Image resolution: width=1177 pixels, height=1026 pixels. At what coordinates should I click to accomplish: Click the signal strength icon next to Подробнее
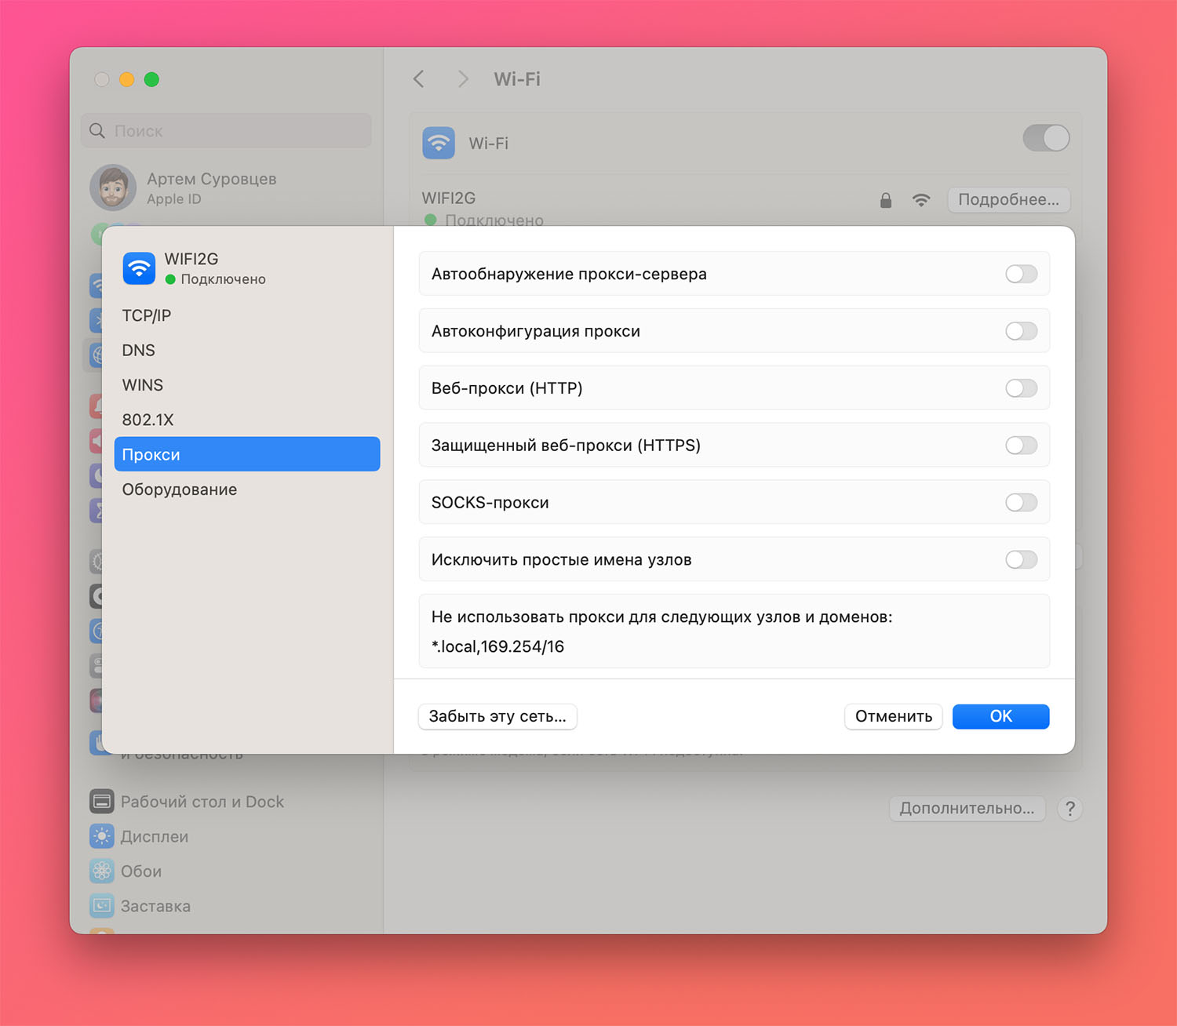coord(921,200)
